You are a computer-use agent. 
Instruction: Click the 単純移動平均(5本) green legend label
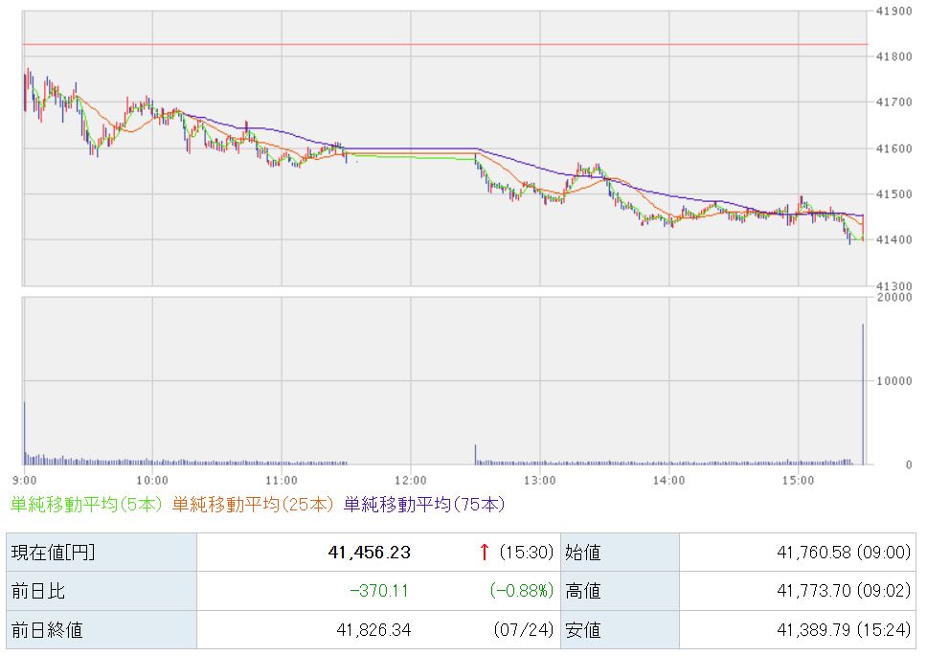click(86, 504)
